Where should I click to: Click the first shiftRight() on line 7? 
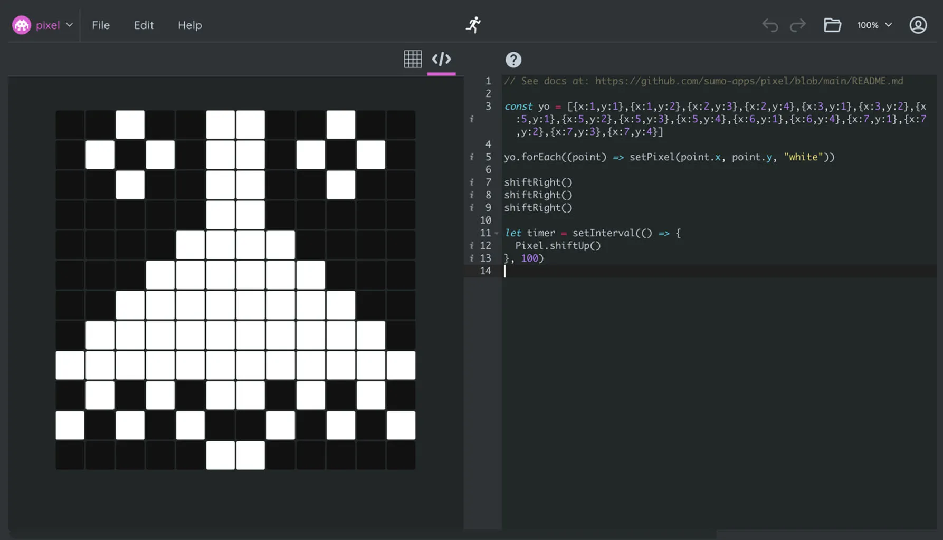pos(538,182)
